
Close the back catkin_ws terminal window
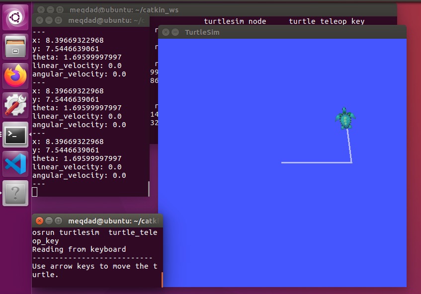pyautogui.click(x=41, y=9)
